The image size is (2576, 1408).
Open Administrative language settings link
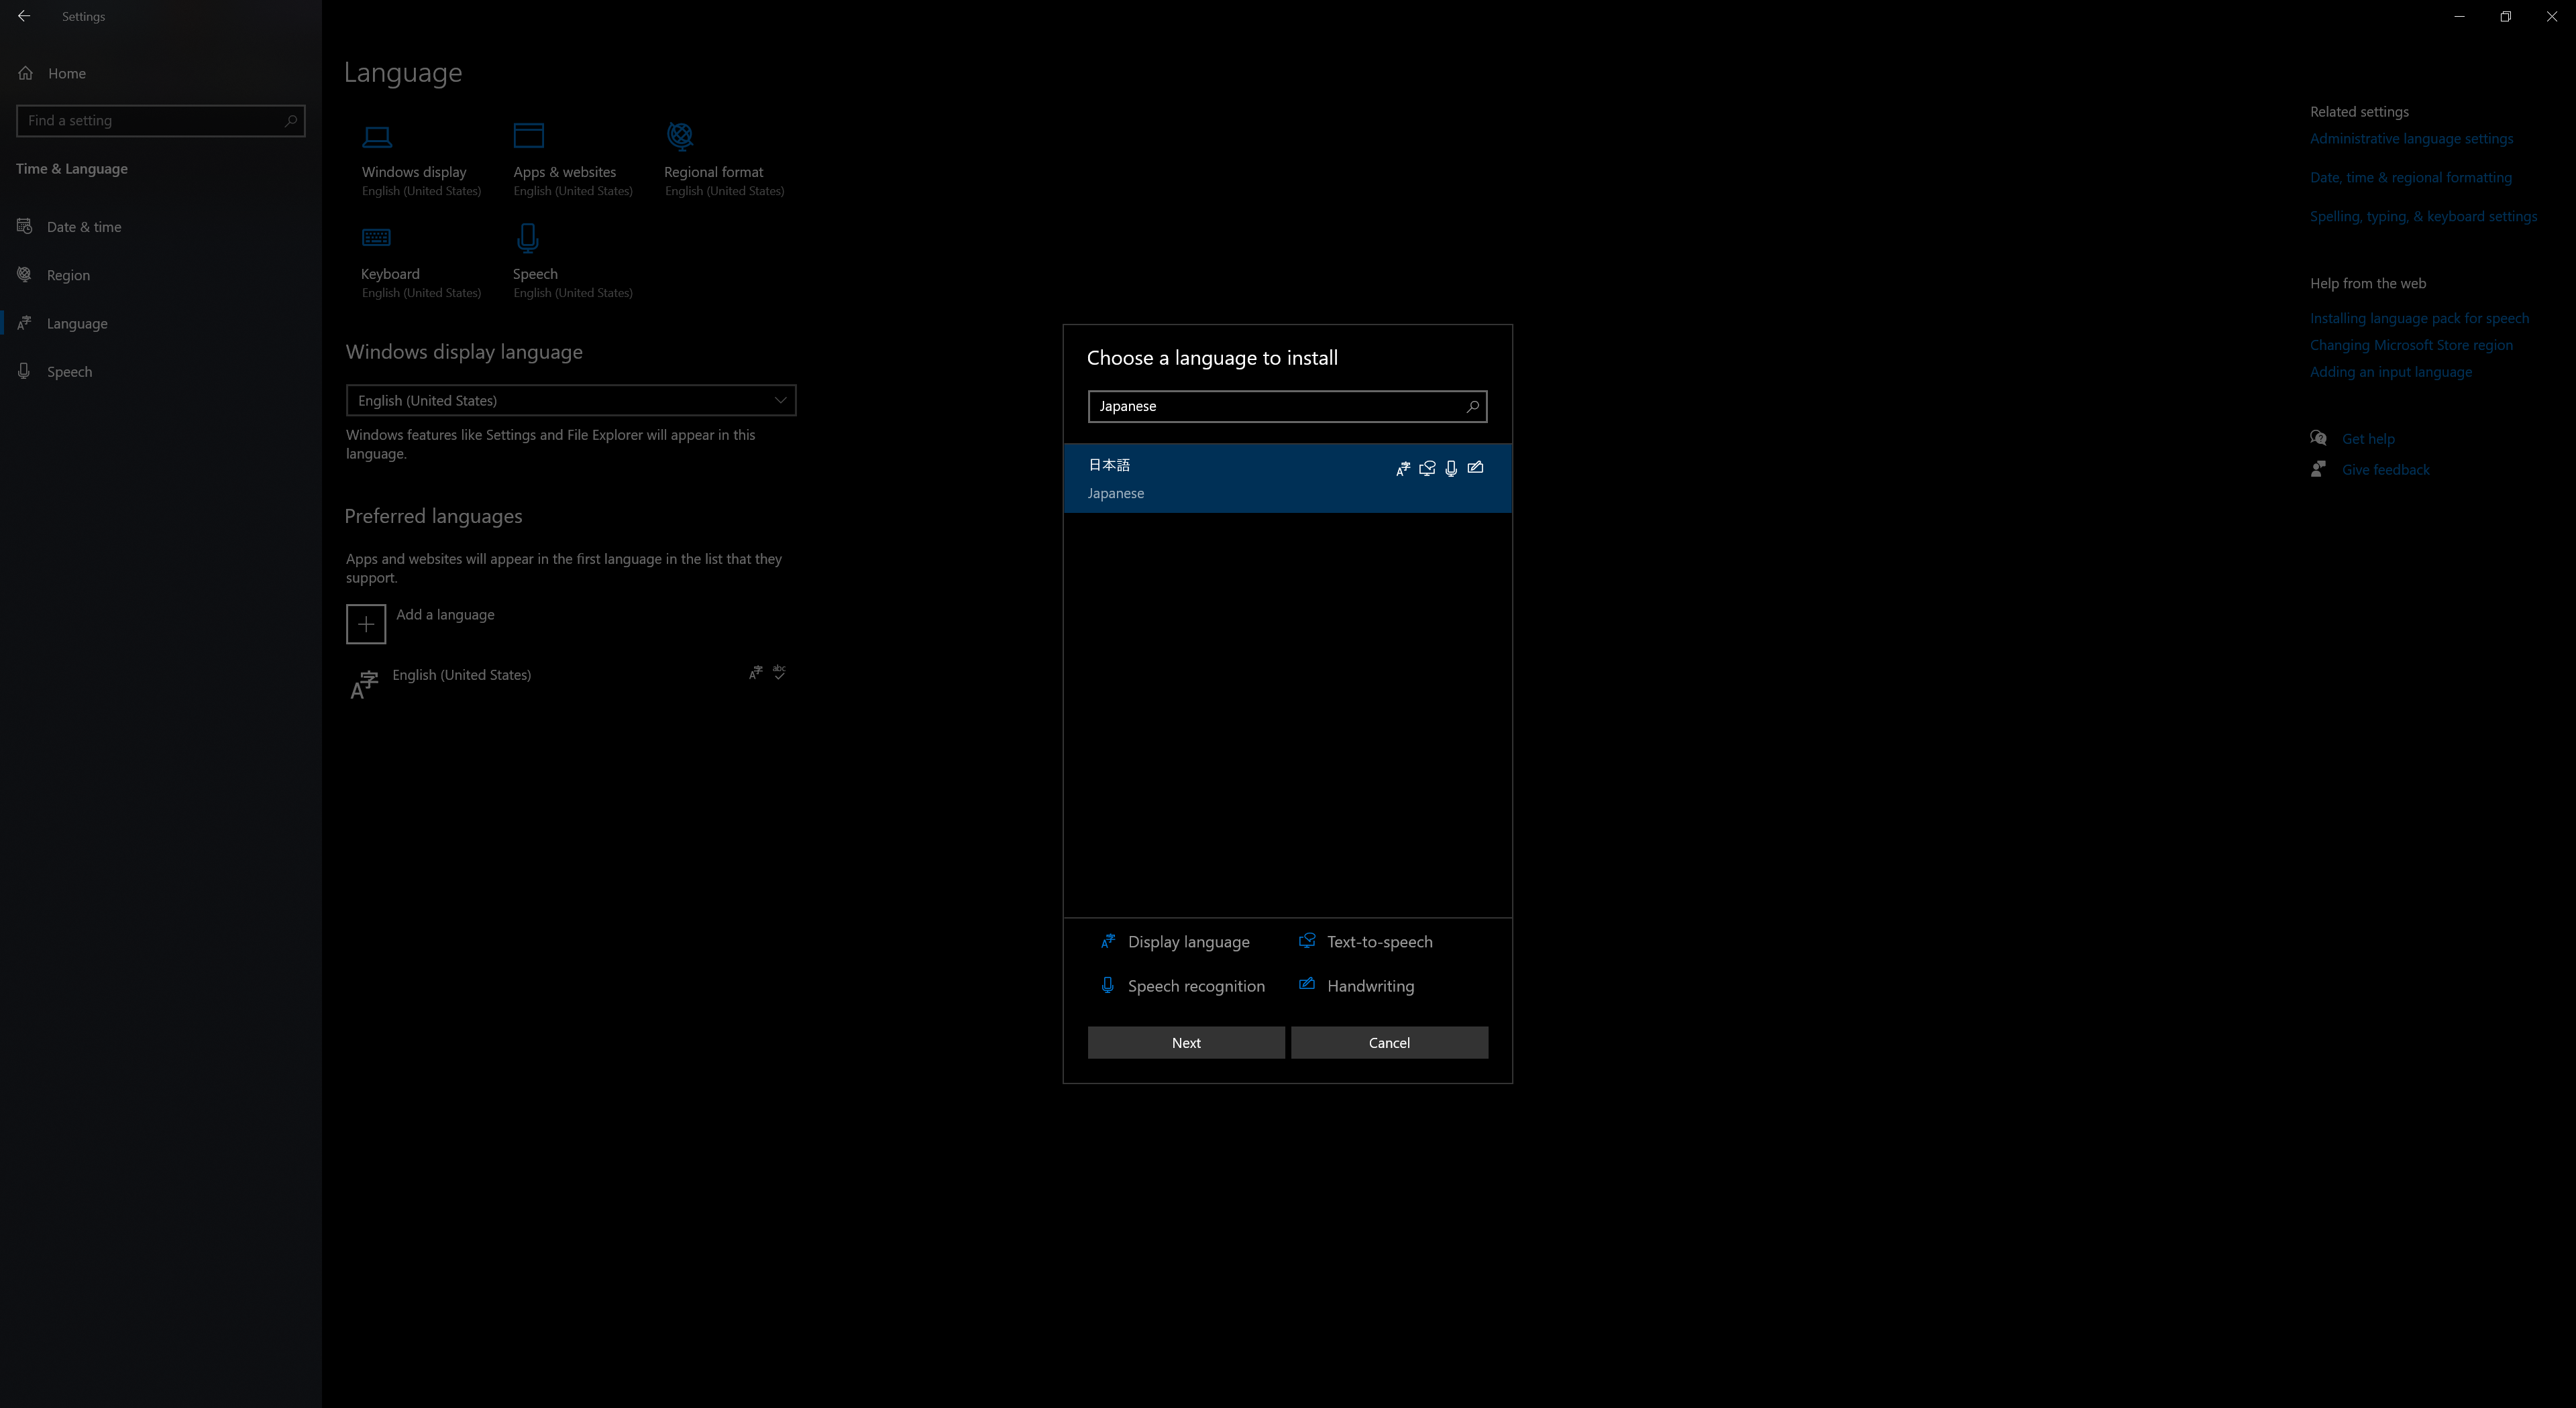(x=2411, y=139)
